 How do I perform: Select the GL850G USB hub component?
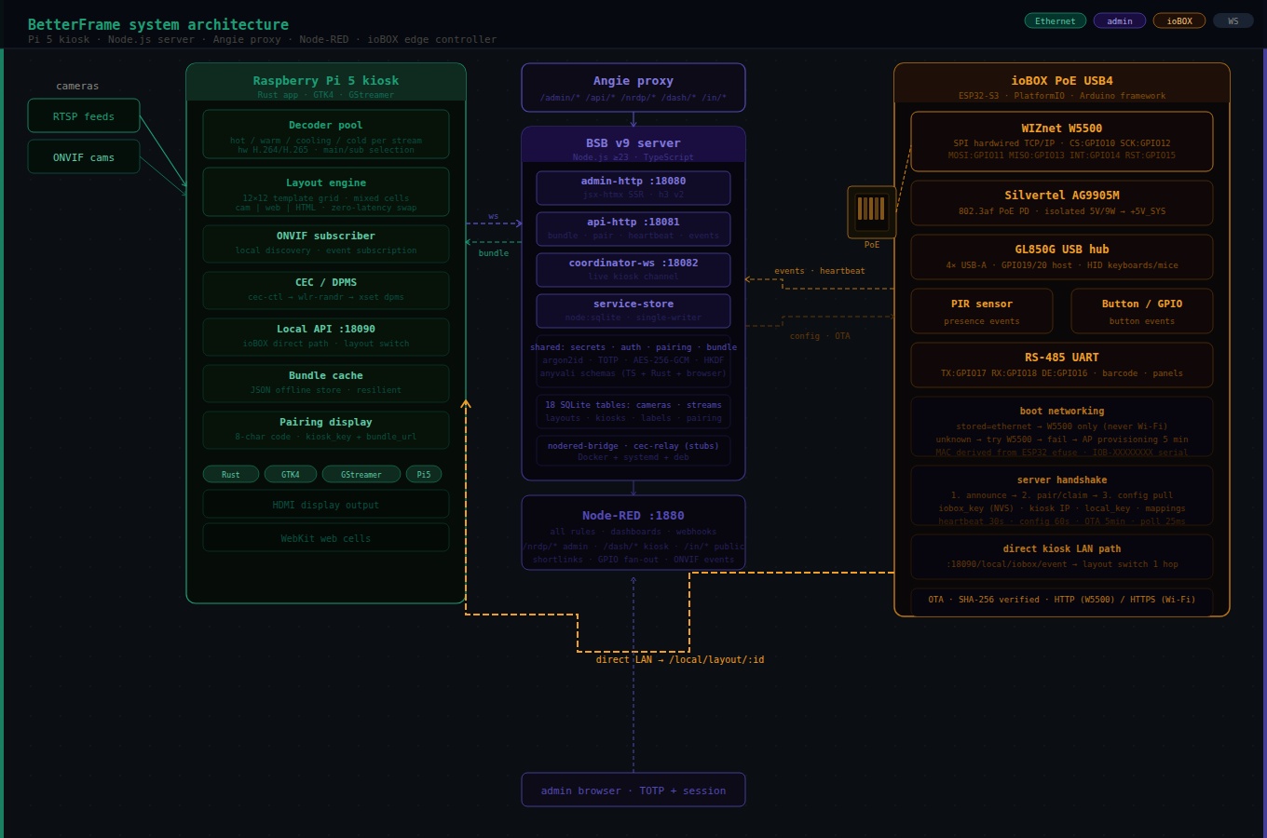(x=1062, y=257)
